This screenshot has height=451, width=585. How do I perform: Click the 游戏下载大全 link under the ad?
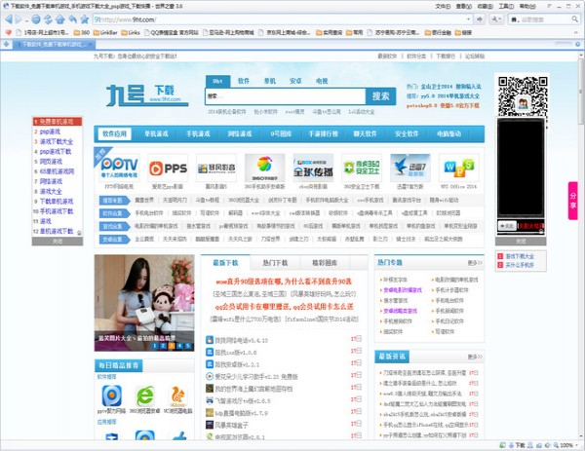[520, 256]
